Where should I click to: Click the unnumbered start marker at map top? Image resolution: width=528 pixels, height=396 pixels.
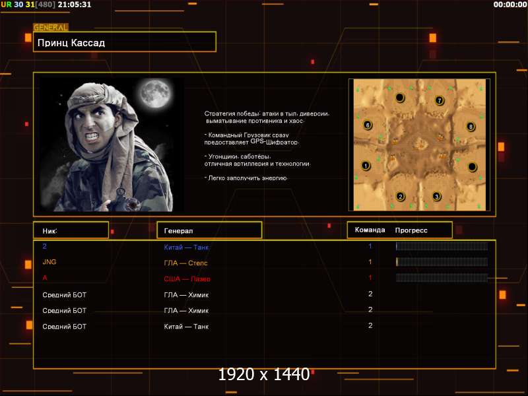point(399,98)
